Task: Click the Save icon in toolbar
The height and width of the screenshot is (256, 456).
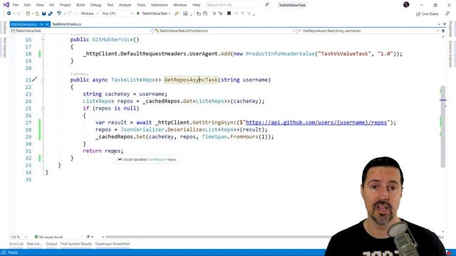Action: [43, 14]
